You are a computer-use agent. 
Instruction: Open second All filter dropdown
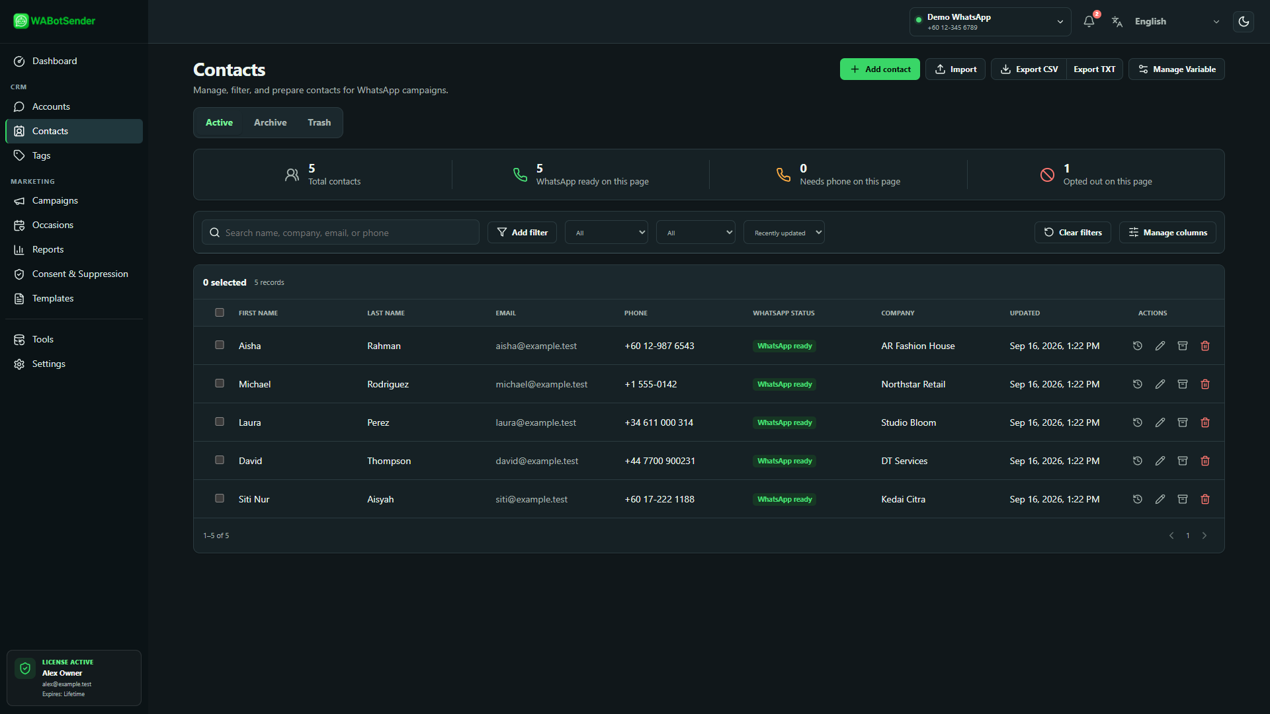pyautogui.click(x=696, y=232)
